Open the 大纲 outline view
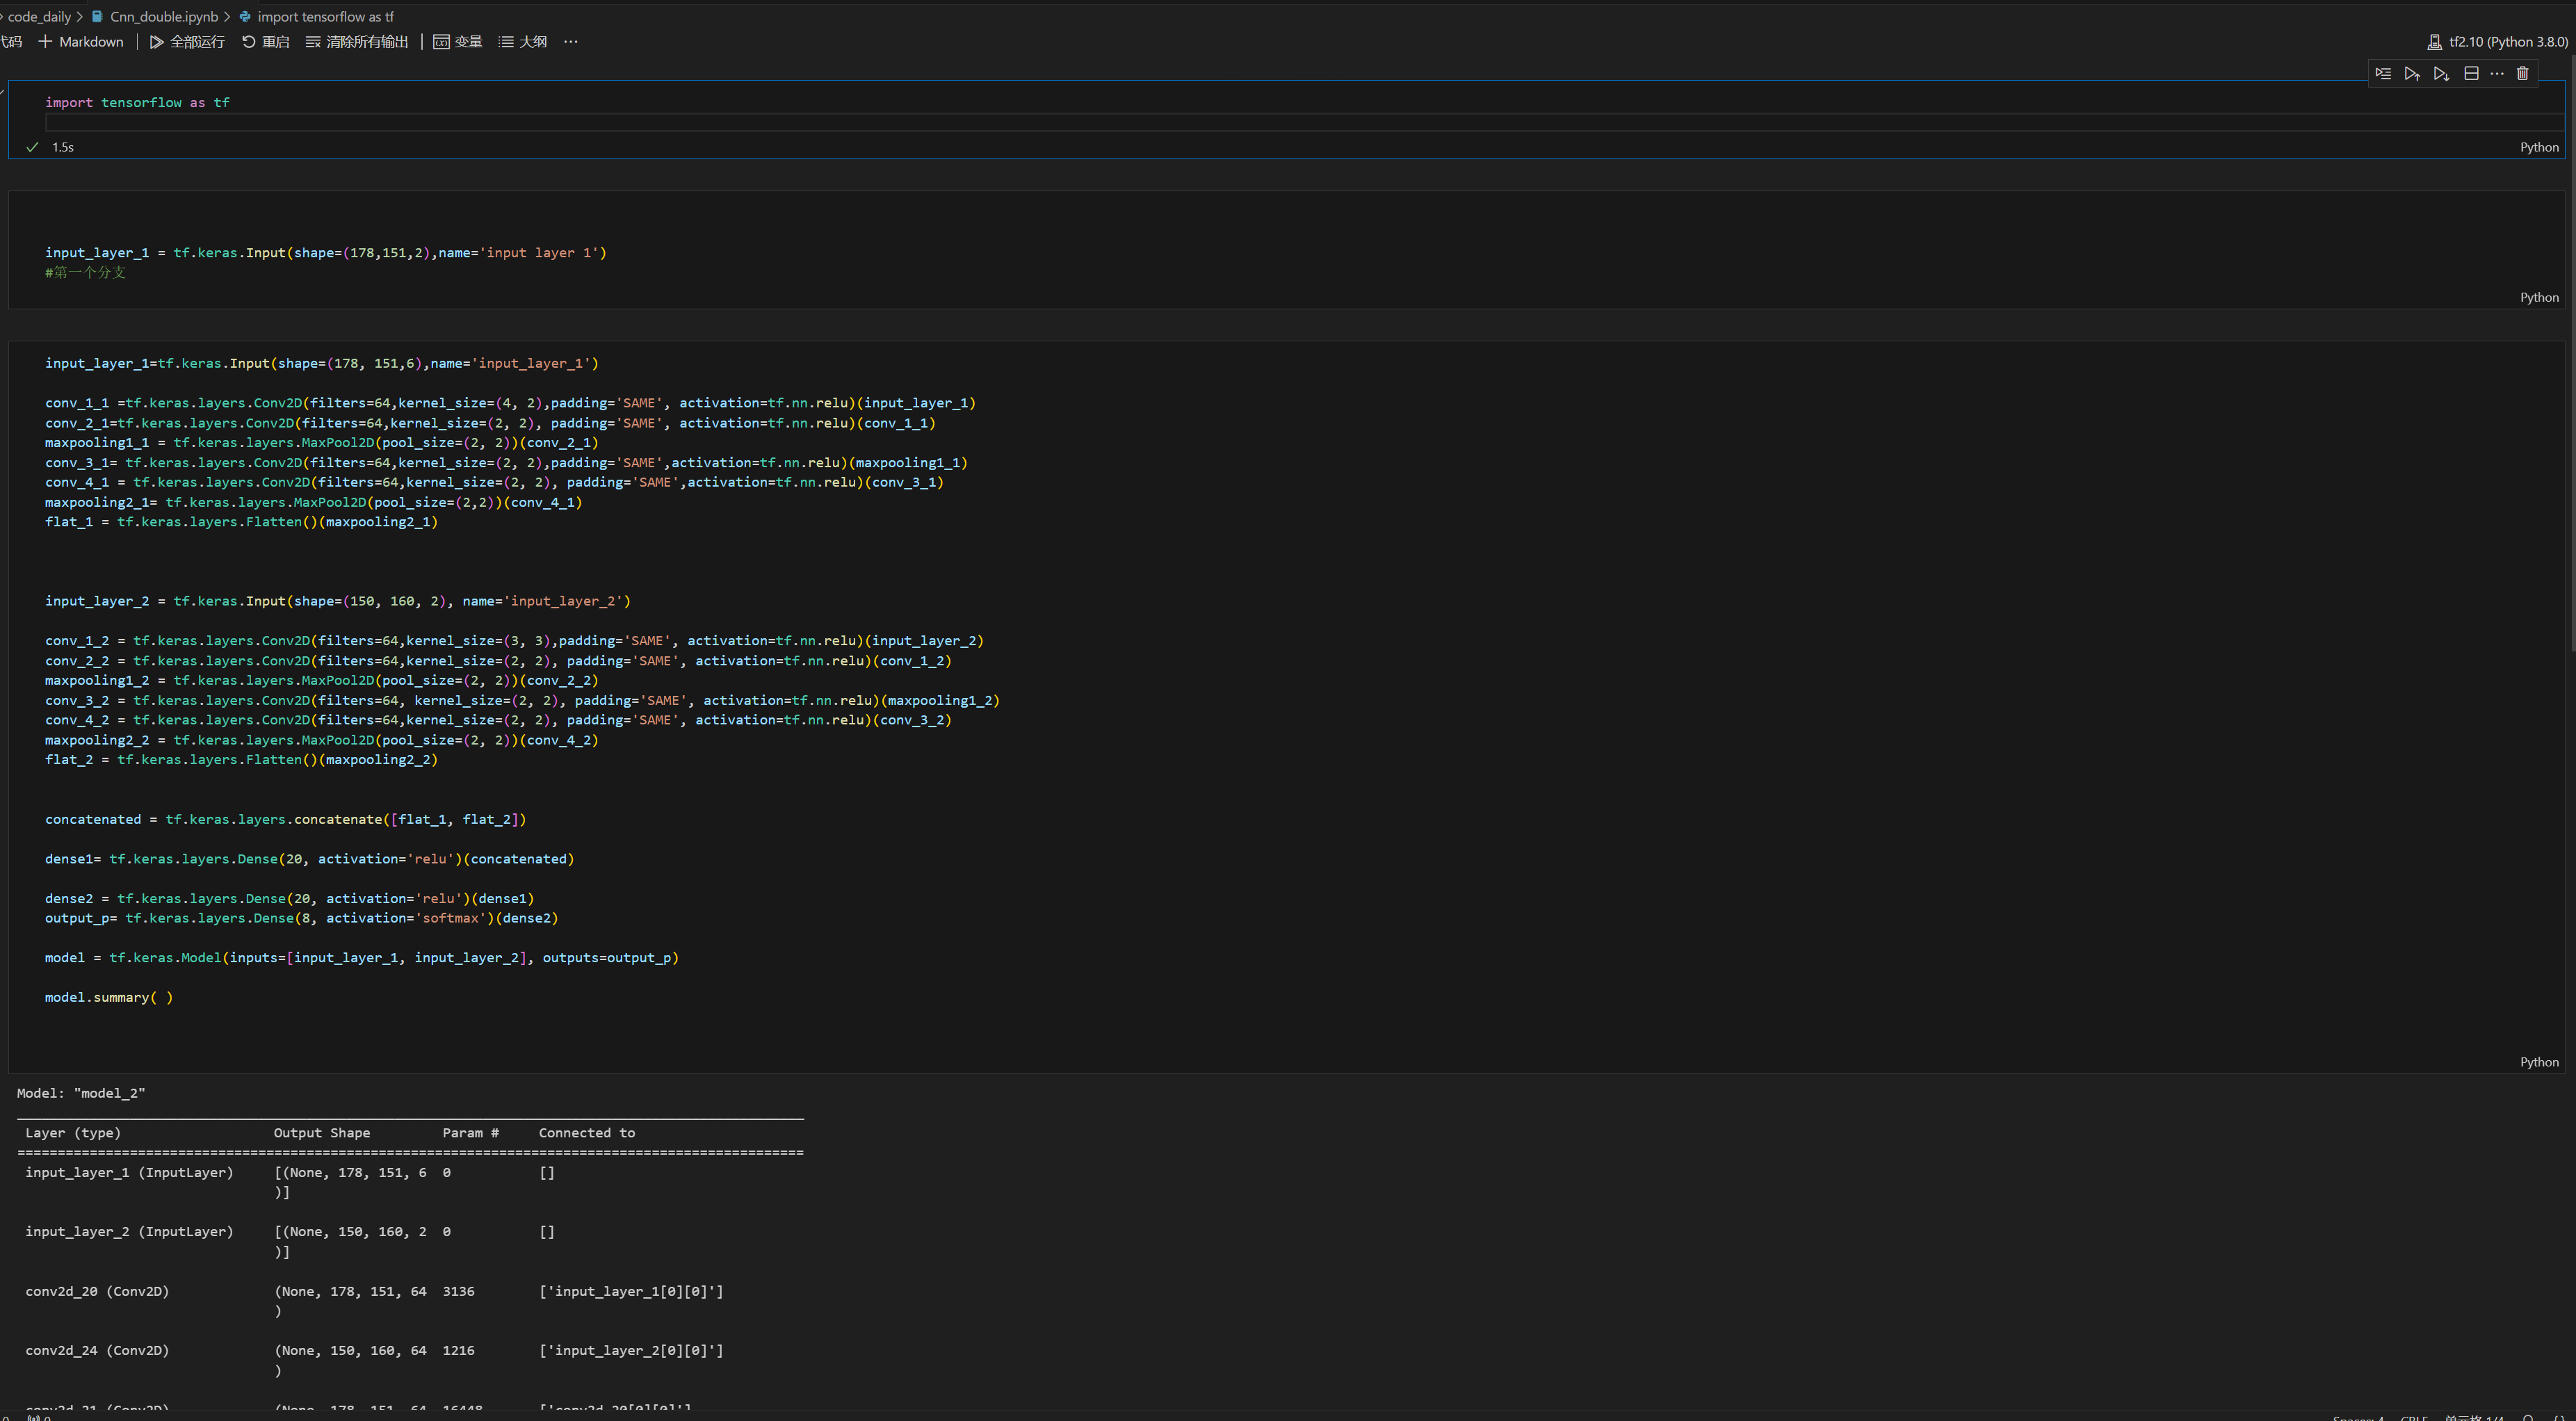The height and width of the screenshot is (1421, 2576). pos(523,42)
